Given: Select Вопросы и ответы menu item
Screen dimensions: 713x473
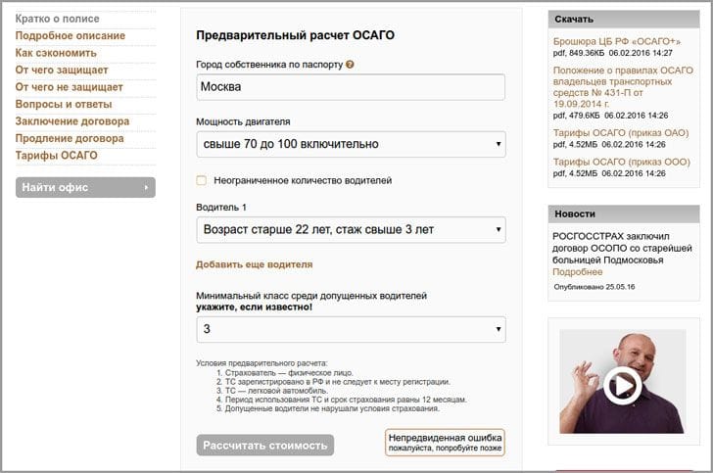Looking at the screenshot, I should (x=63, y=105).
